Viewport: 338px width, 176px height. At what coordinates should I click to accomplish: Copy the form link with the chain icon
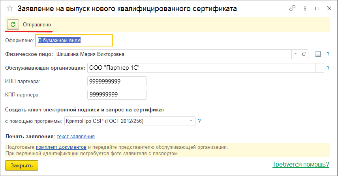click(x=293, y=8)
